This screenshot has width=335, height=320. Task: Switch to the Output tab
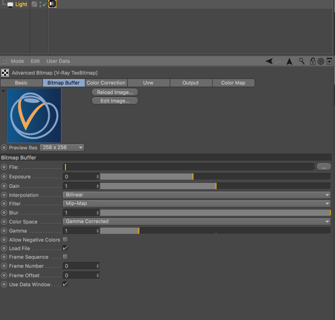point(191,83)
